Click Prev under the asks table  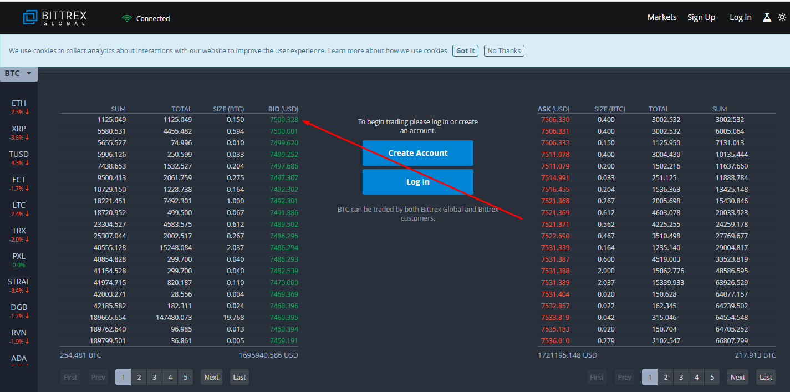tap(625, 377)
